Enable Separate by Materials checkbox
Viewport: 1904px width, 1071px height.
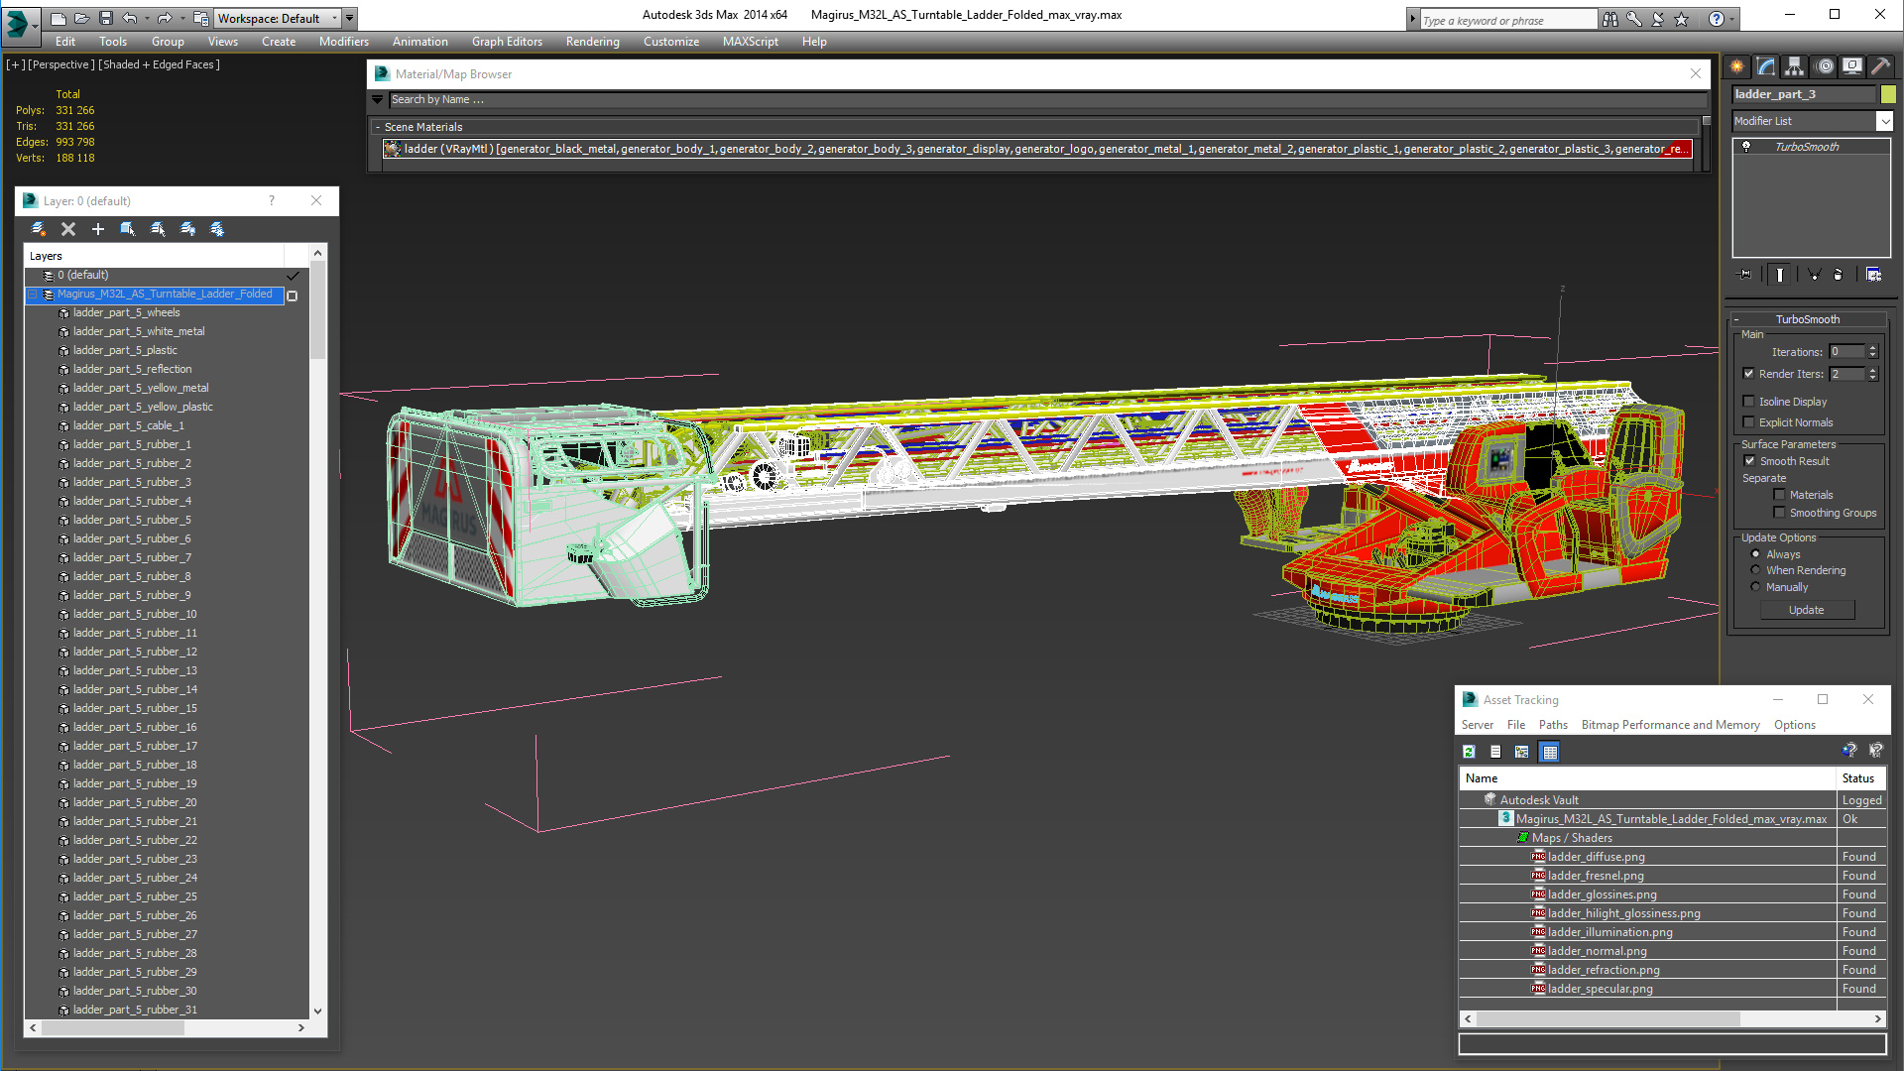click(x=1779, y=495)
